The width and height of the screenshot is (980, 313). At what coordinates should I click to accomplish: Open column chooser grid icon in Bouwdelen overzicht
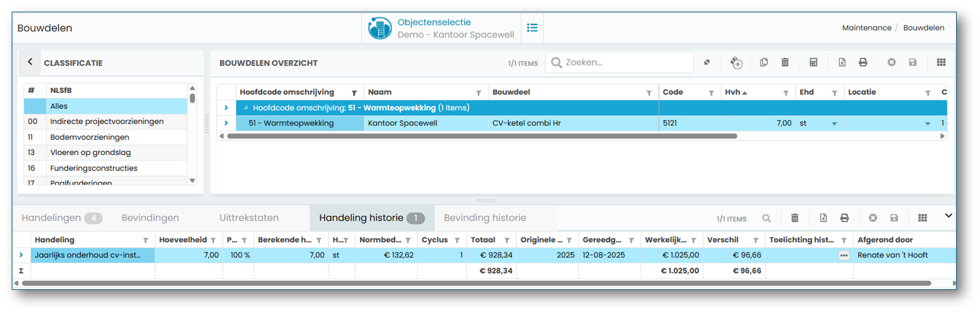[941, 62]
